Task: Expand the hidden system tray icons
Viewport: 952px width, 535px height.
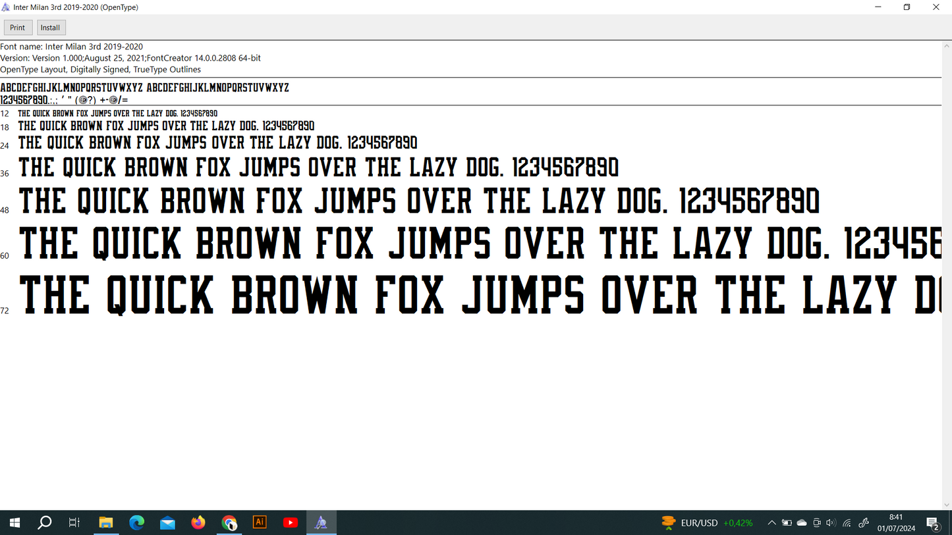Action: [x=771, y=523]
